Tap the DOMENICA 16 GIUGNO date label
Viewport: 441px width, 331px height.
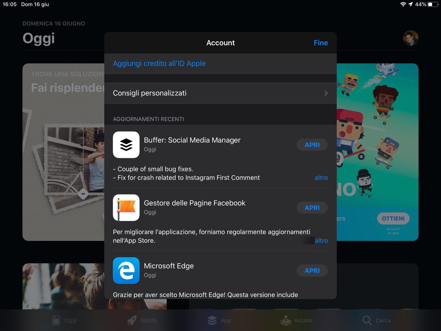coord(54,23)
